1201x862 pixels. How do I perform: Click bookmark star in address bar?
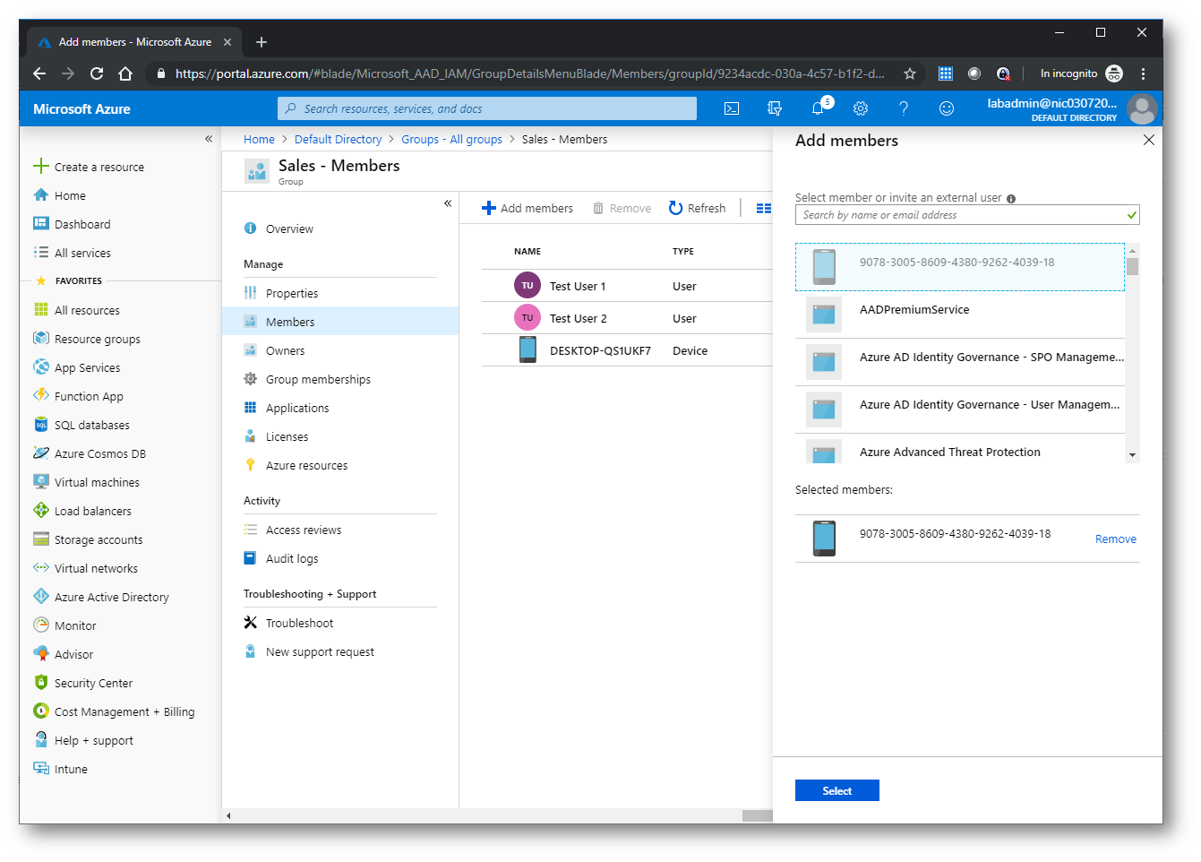point(910,73)
